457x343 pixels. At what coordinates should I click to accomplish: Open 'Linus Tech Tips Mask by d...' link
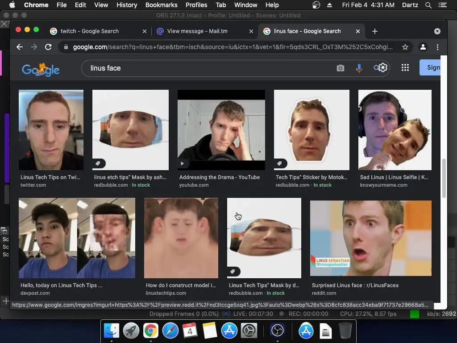(264, 285)
